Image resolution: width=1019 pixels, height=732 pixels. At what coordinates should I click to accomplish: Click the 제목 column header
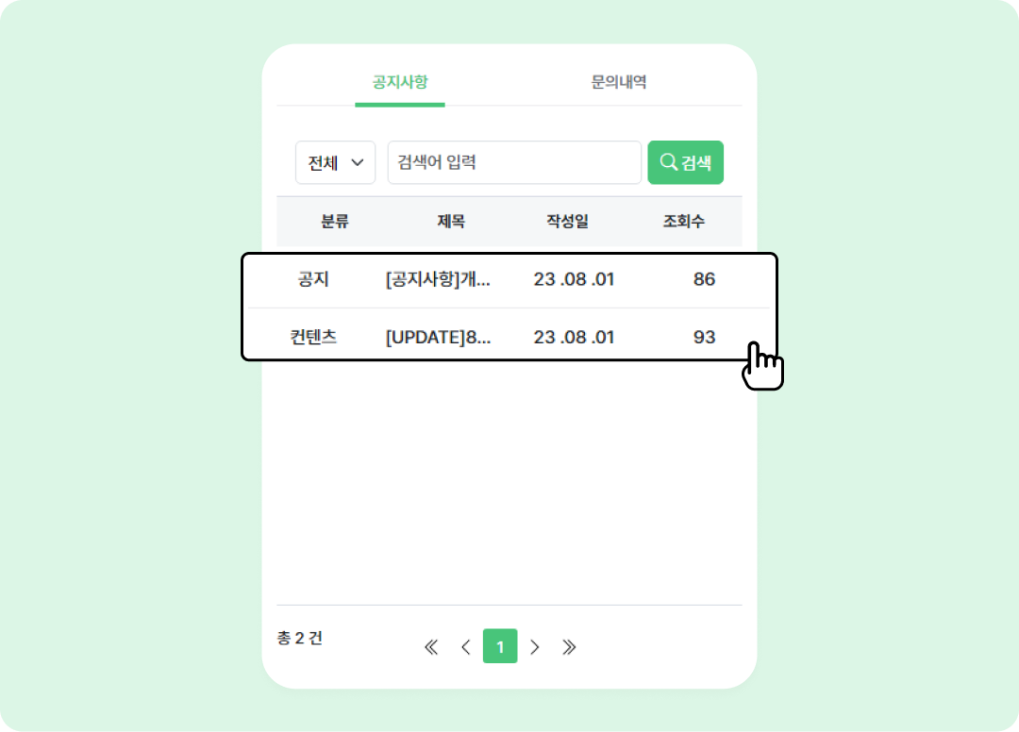coord(451,222)
